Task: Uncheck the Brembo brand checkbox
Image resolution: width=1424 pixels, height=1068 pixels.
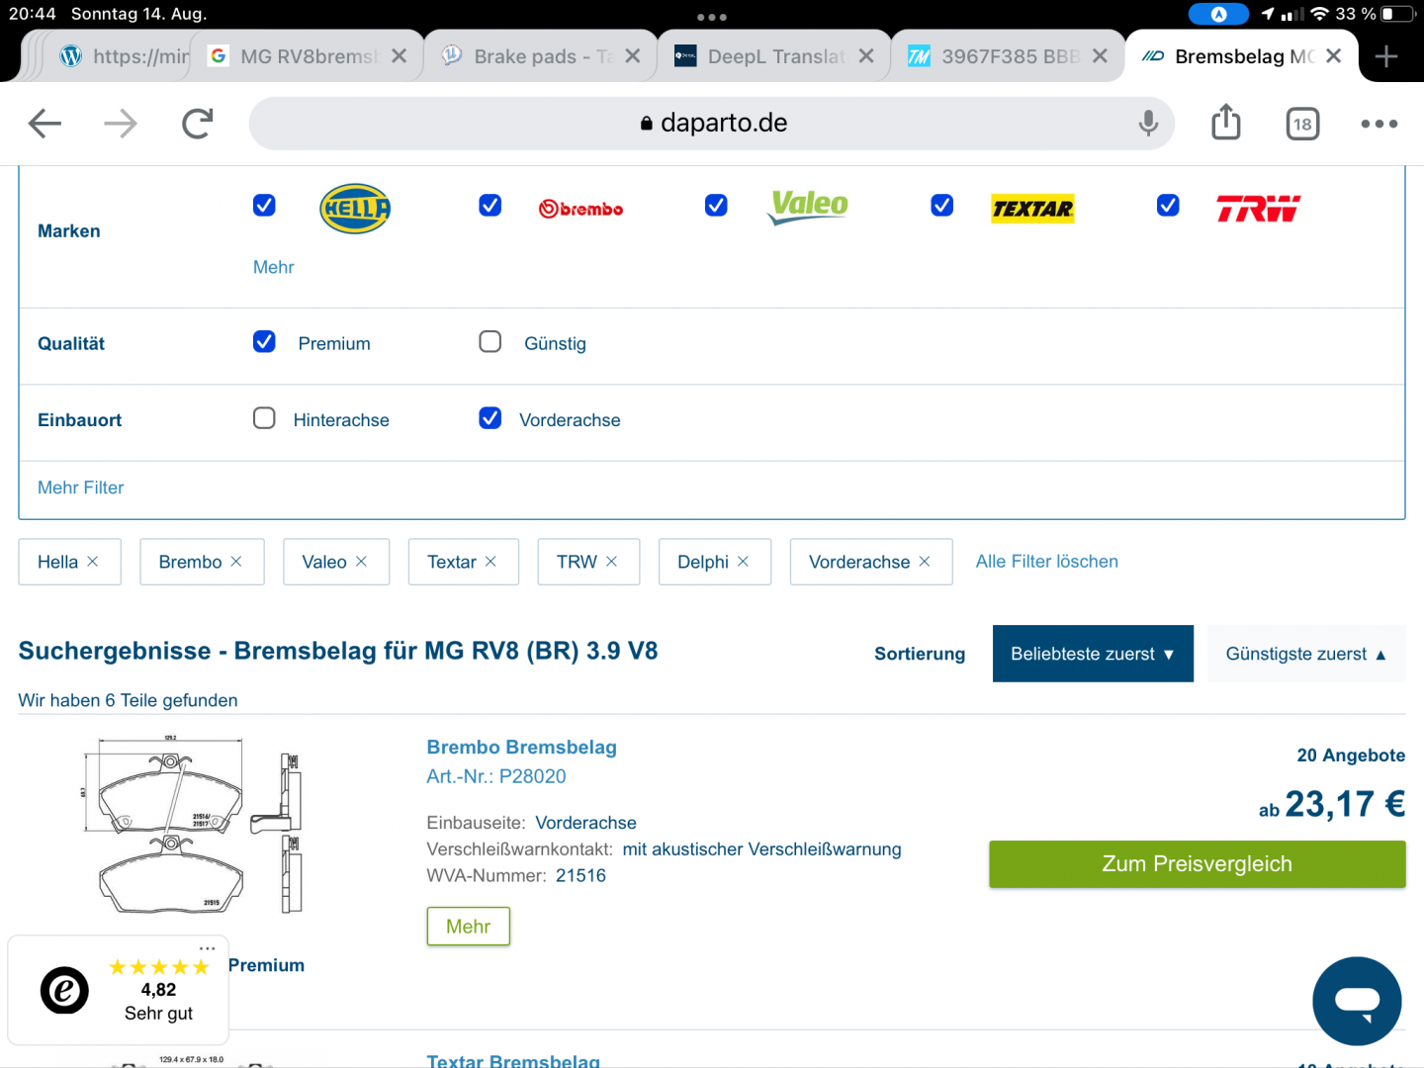Action: coord(490,205)
